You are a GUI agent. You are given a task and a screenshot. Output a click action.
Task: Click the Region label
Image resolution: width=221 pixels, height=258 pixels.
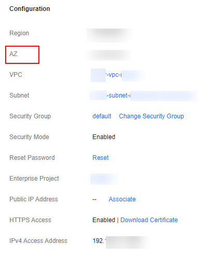pyautogui.click(x=19, y=33)
